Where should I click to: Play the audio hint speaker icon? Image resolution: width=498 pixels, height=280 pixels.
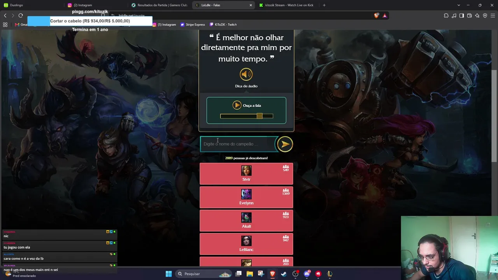pyautogui.click(x=246, y=74)
